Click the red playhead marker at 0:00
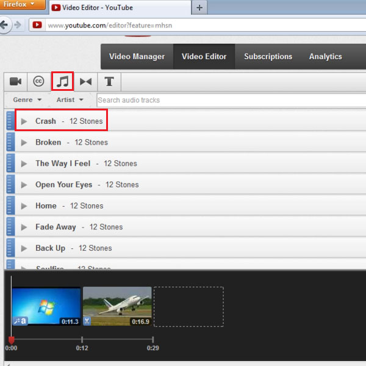This screenshot has height=366, width=366. (11, 340)
